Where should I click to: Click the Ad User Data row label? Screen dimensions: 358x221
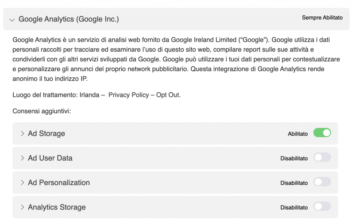[x=50, y=158]
